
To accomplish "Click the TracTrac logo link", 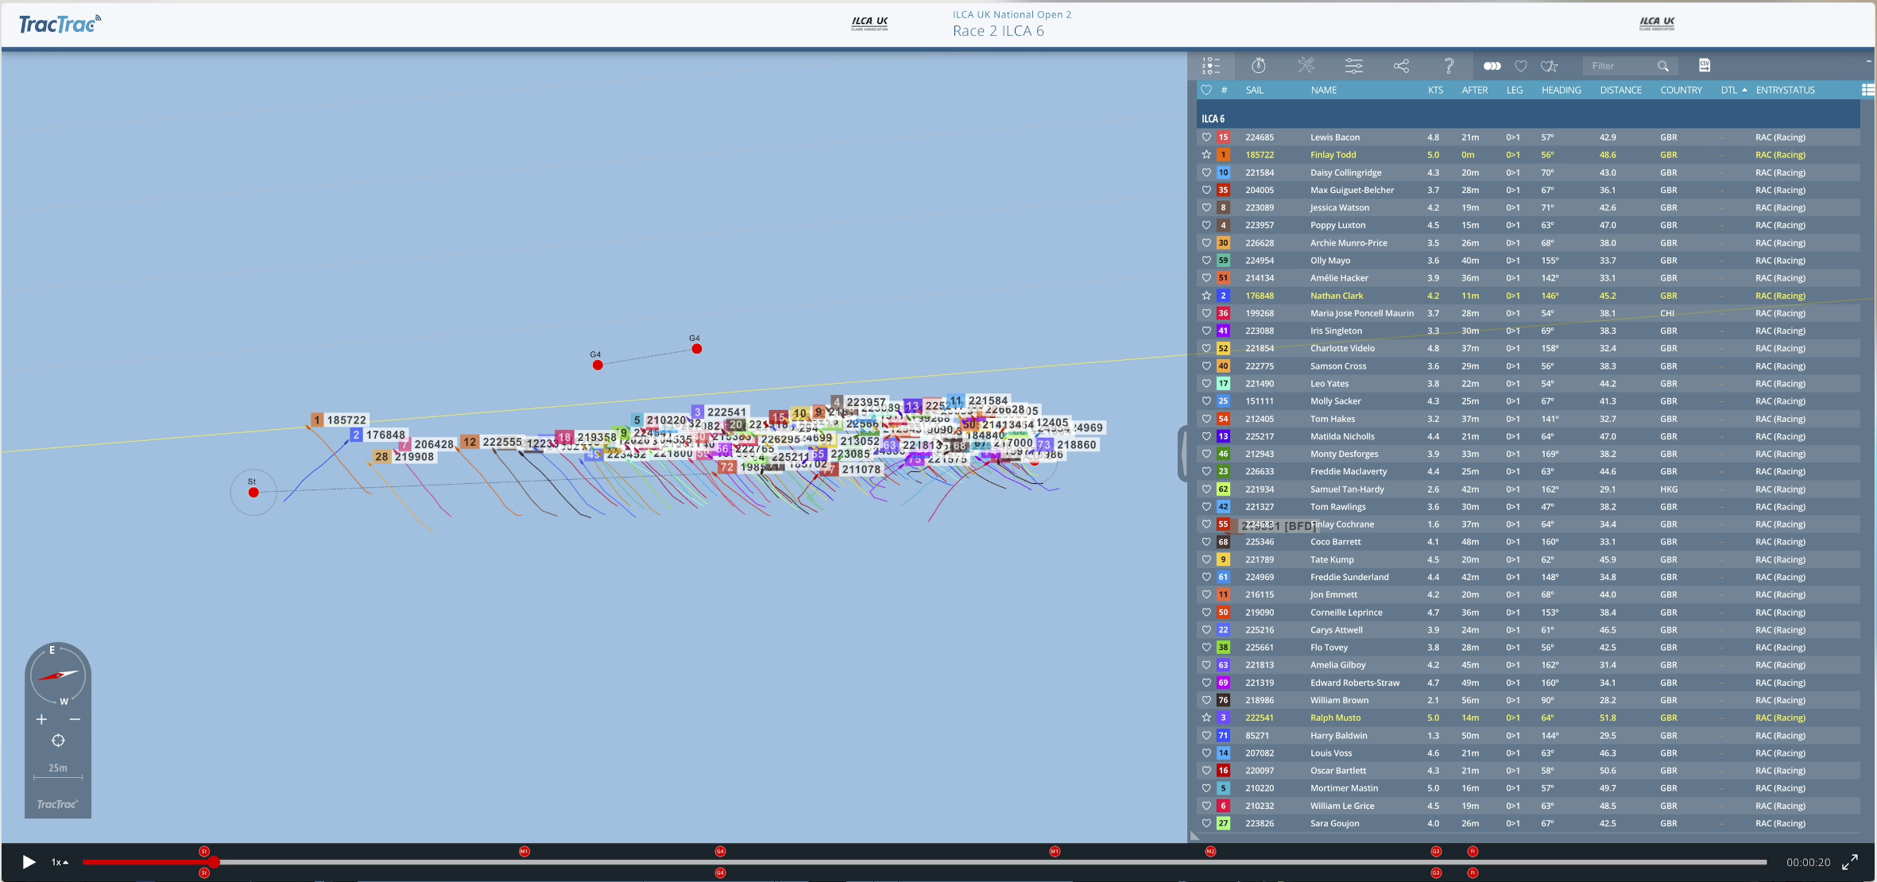I will click(x=60, y=25).
